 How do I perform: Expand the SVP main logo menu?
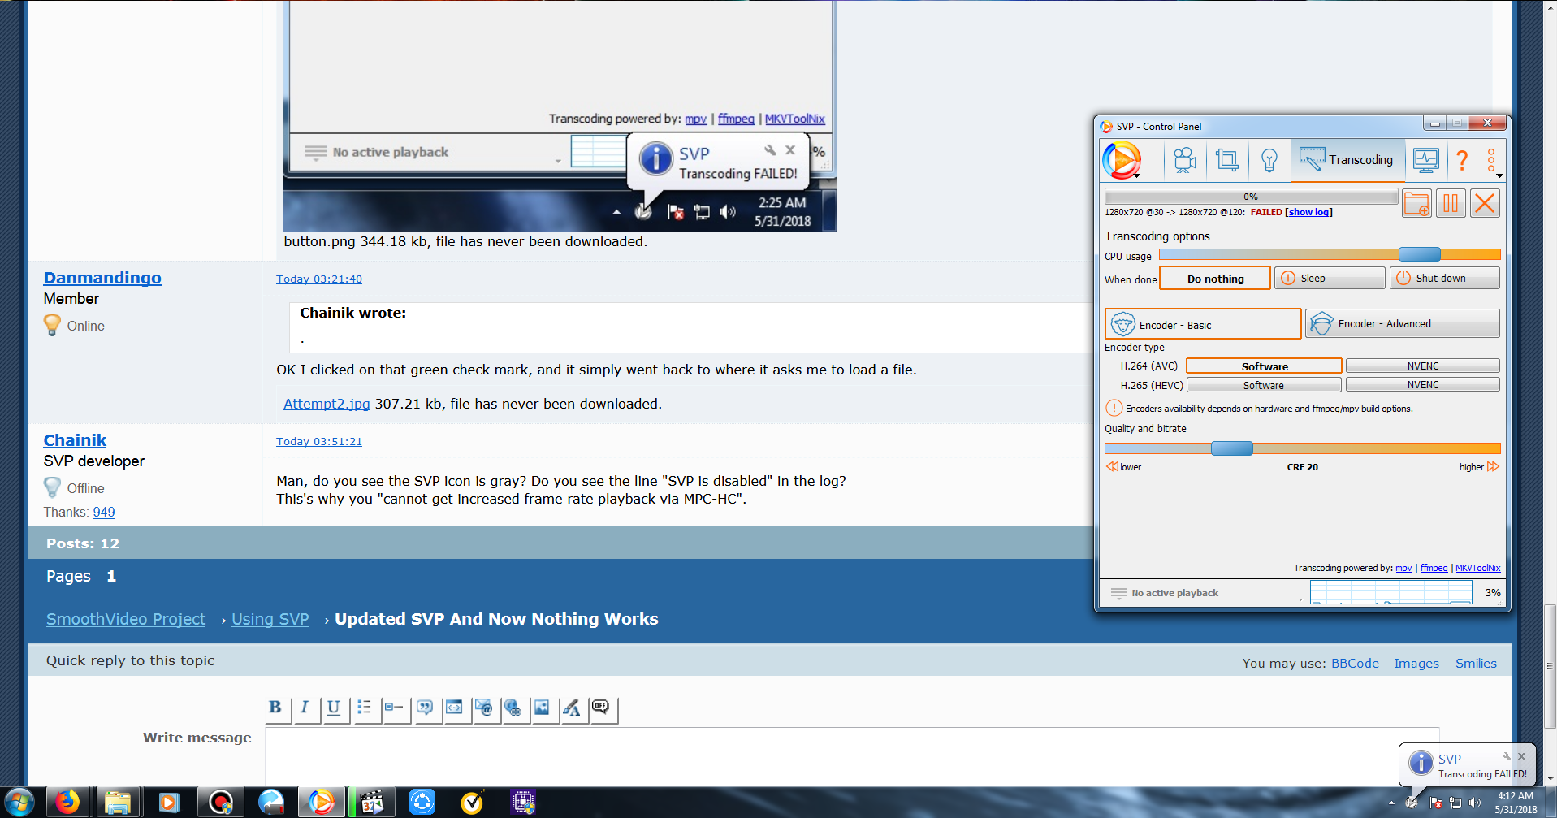tap(1122, 161)
